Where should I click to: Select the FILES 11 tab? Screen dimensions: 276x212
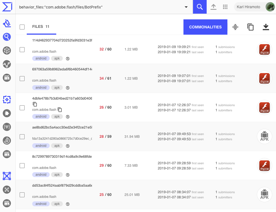coord(41,26)
